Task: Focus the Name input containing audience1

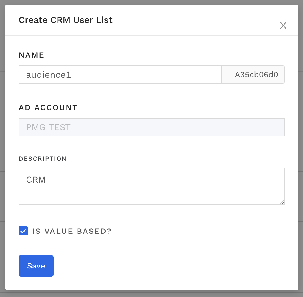Action: (x=120, y=75)
